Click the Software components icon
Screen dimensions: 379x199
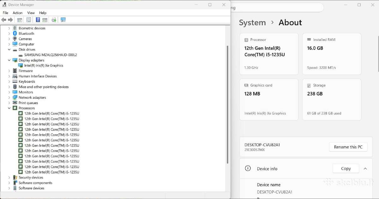click(15, 183)
